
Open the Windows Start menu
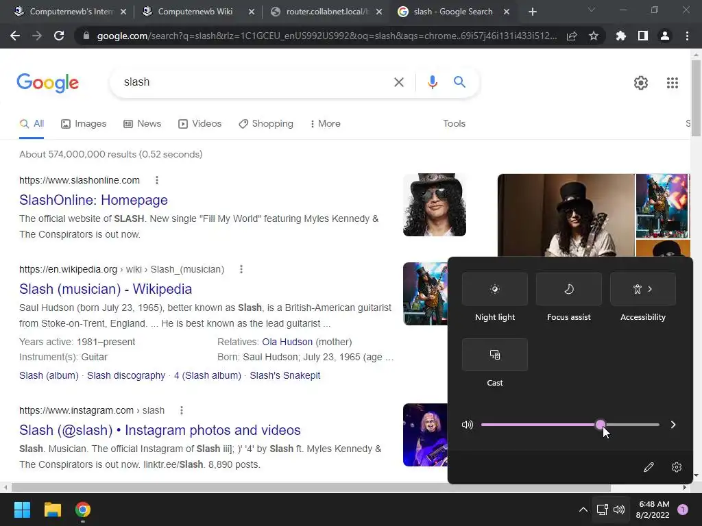22,510
